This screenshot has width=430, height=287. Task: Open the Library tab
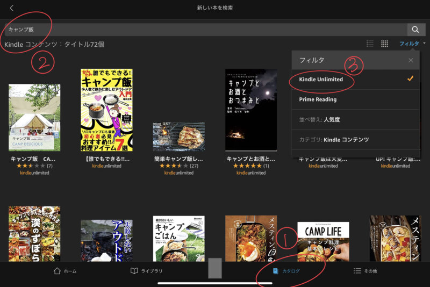click(146, 271)
